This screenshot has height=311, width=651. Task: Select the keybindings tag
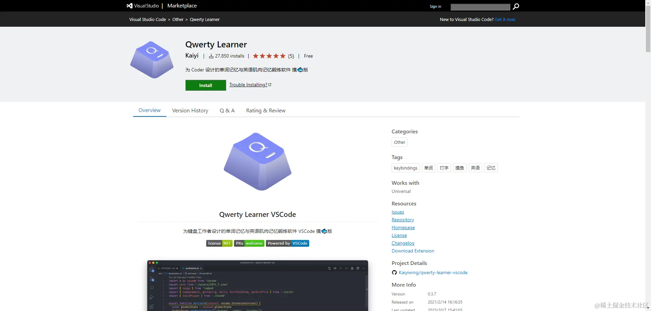(x=406, y=168)
